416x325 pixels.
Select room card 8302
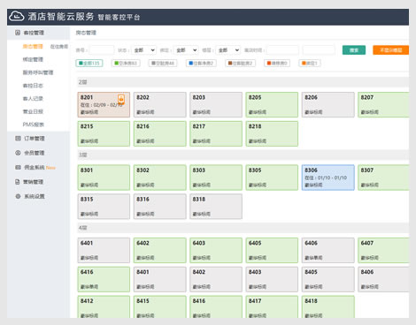pyautogui.click(x=159, y=178)
